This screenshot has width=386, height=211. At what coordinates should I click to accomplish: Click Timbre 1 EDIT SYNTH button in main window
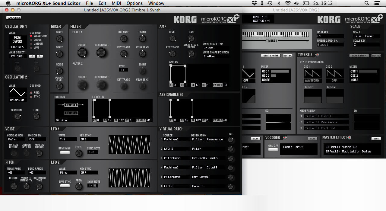(x=271, y=56)
